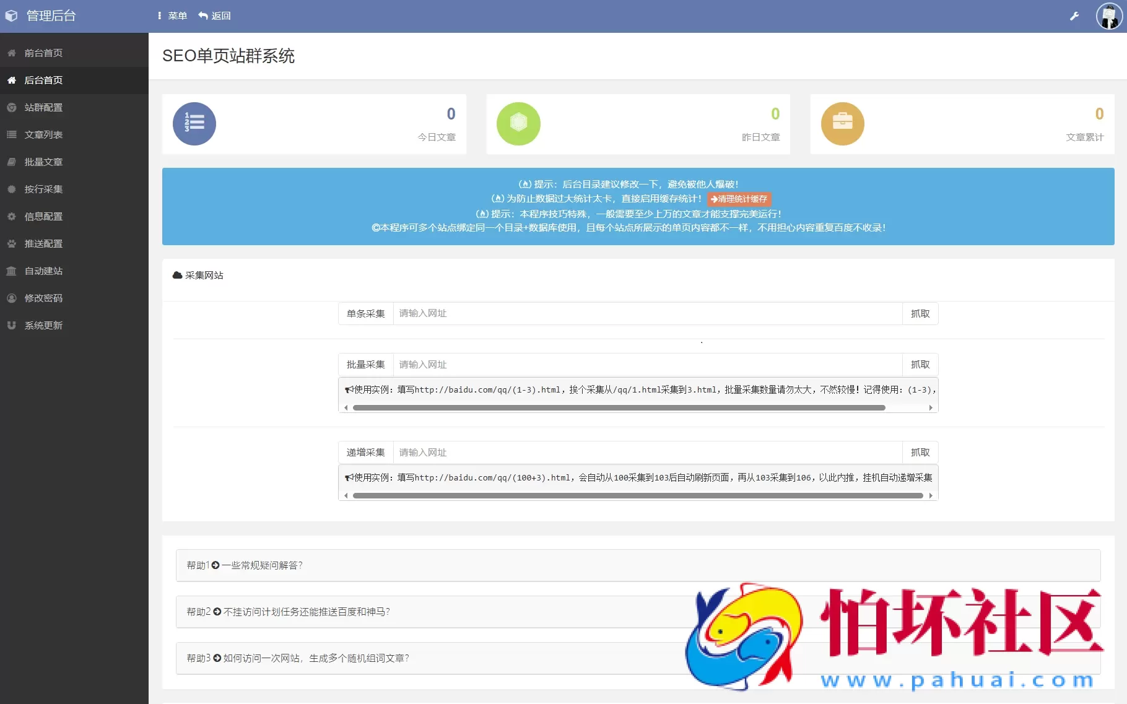Click 返回 in the top bar
The height and width of the screenshot is (704, 1127).
pos(214,15)
